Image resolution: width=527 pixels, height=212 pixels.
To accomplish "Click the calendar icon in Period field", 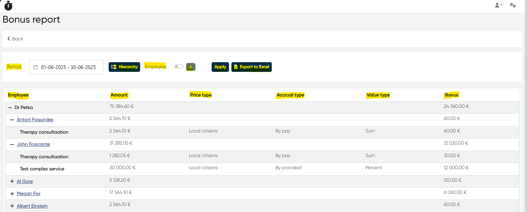I will [36, 67].
